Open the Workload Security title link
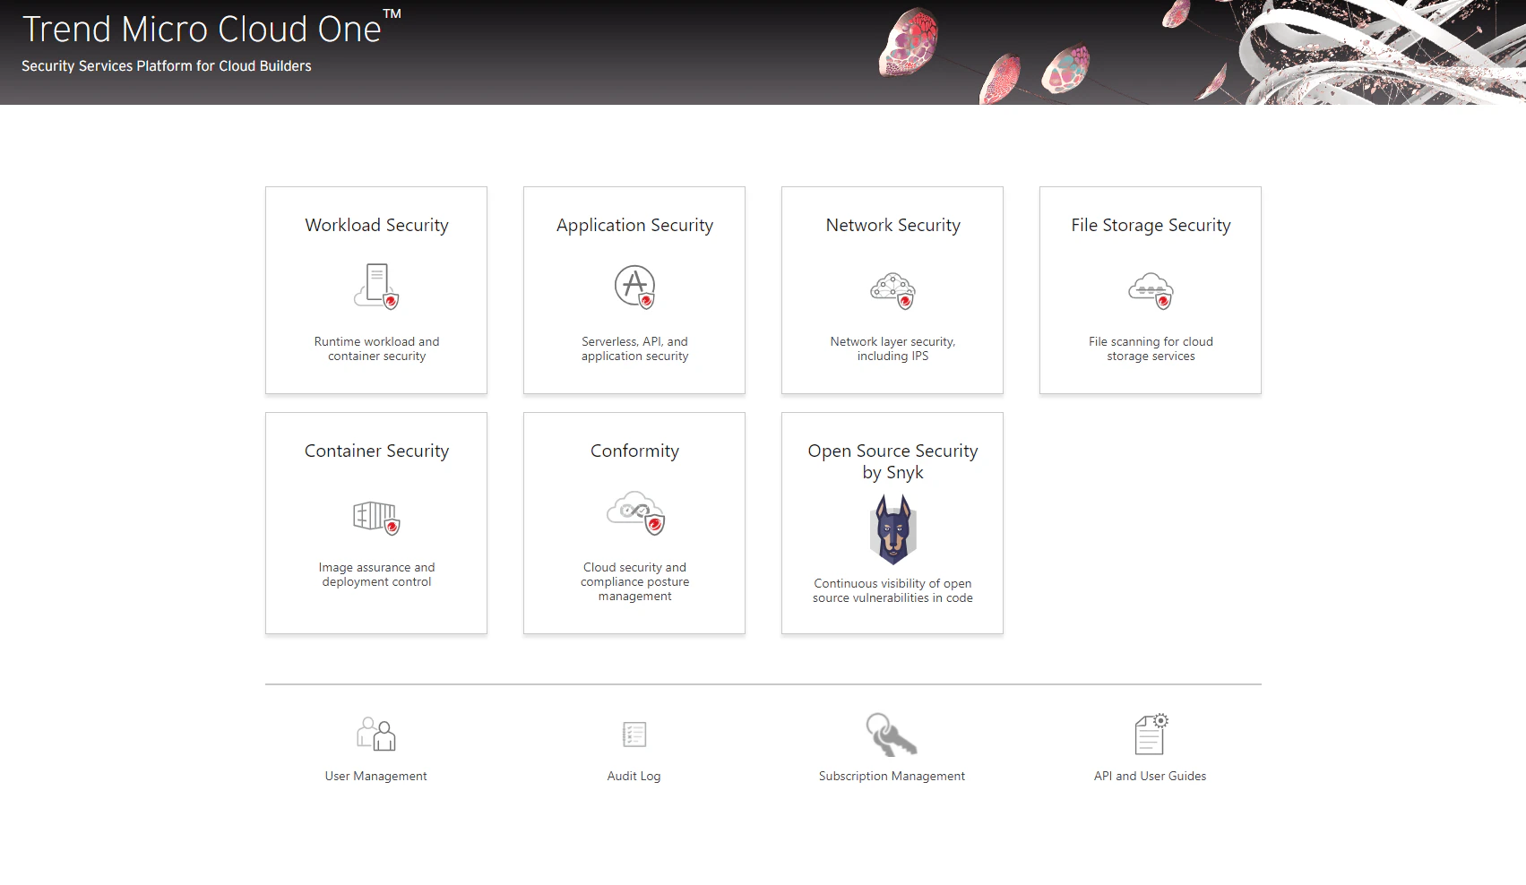Viewport: 1526px width, 885px height. (x=376, y=225)
